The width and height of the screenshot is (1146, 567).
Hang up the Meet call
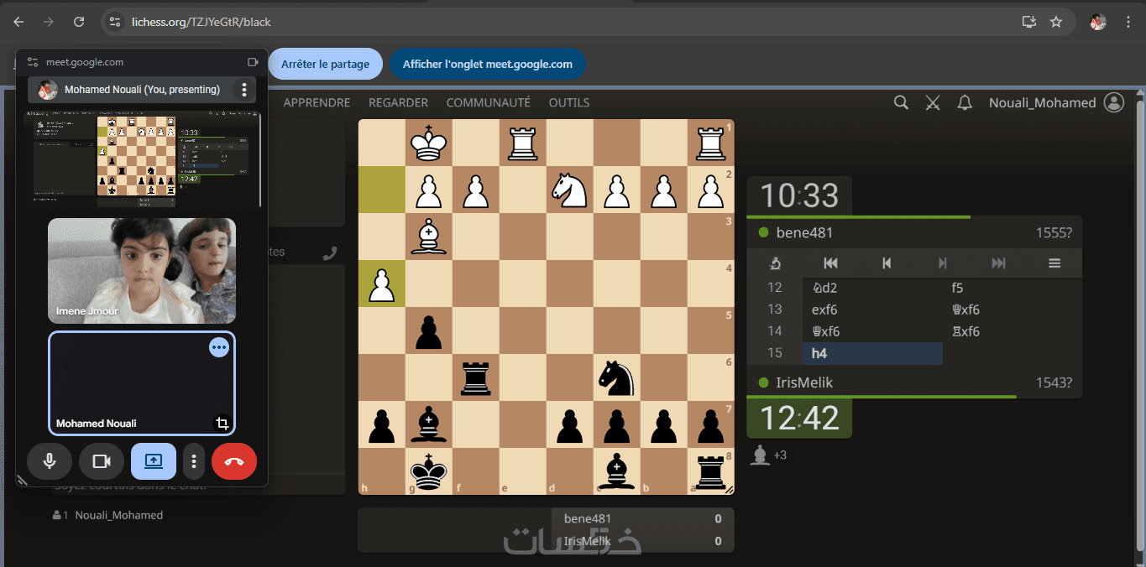234,461
